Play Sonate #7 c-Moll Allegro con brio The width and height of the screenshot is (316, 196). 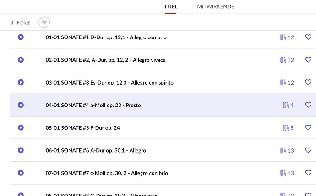tap(21, 173)
